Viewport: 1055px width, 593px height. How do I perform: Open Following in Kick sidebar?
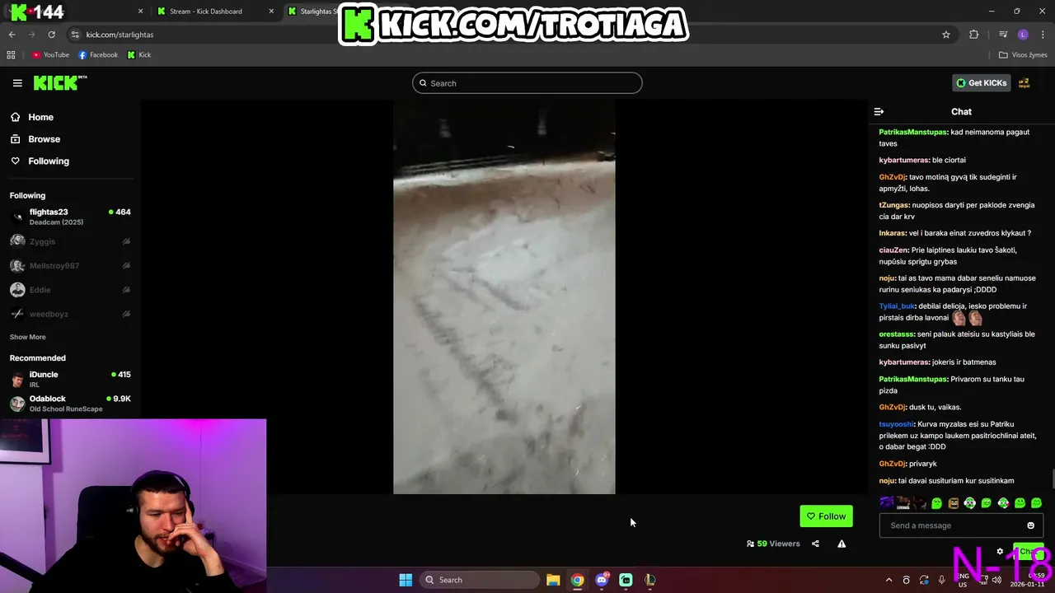[49, 161]
